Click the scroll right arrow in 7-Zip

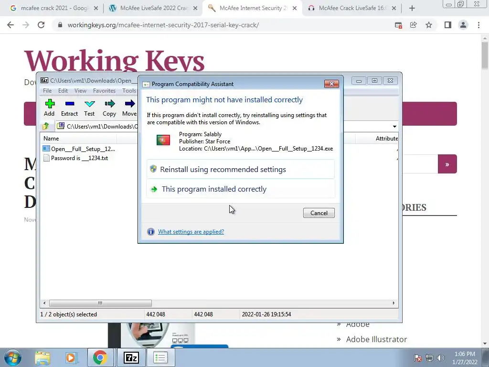(393, 302)
